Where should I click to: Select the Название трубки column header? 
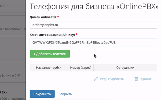(x=49, y=67)
